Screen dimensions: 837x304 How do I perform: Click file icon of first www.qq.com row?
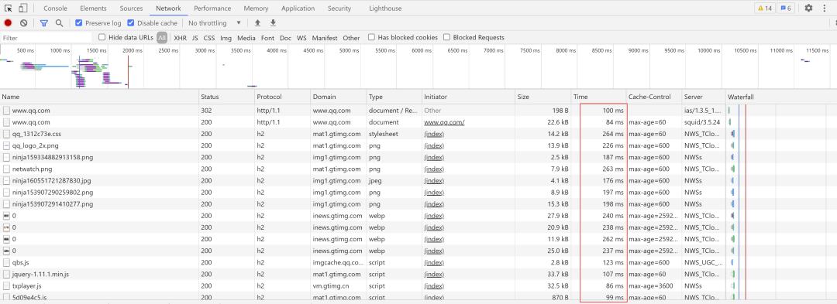click(x=6, y=110)
